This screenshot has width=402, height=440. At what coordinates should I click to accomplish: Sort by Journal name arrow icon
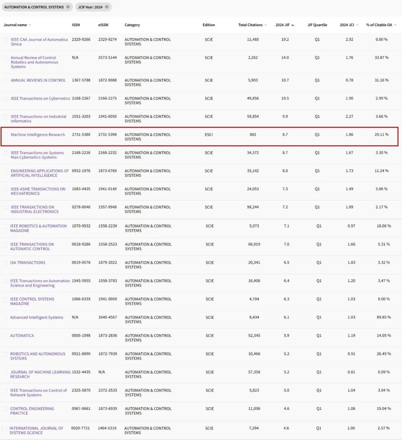click(30, 25)
